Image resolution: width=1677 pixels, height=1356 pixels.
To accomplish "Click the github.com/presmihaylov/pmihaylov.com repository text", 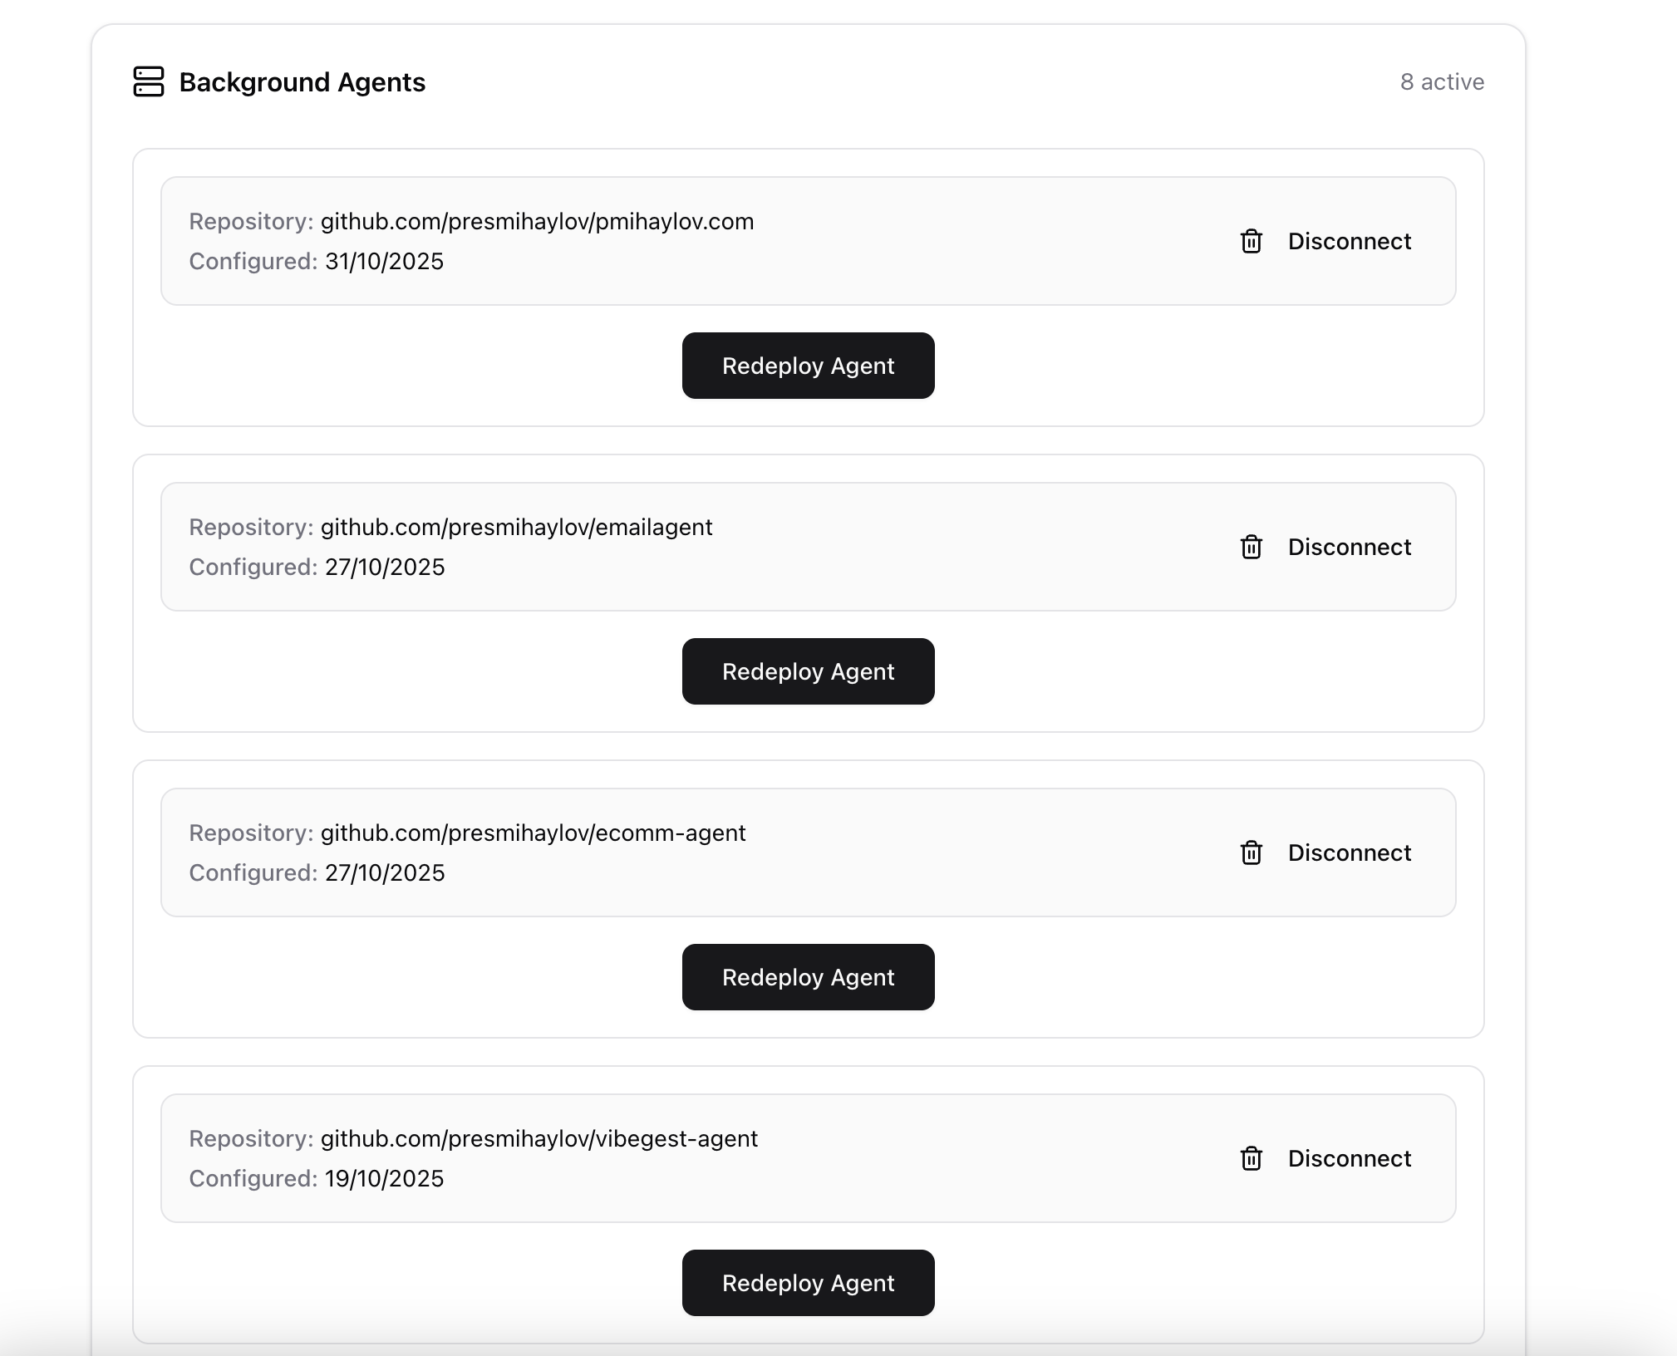I will pyautogui.click(x=537, y=222).
